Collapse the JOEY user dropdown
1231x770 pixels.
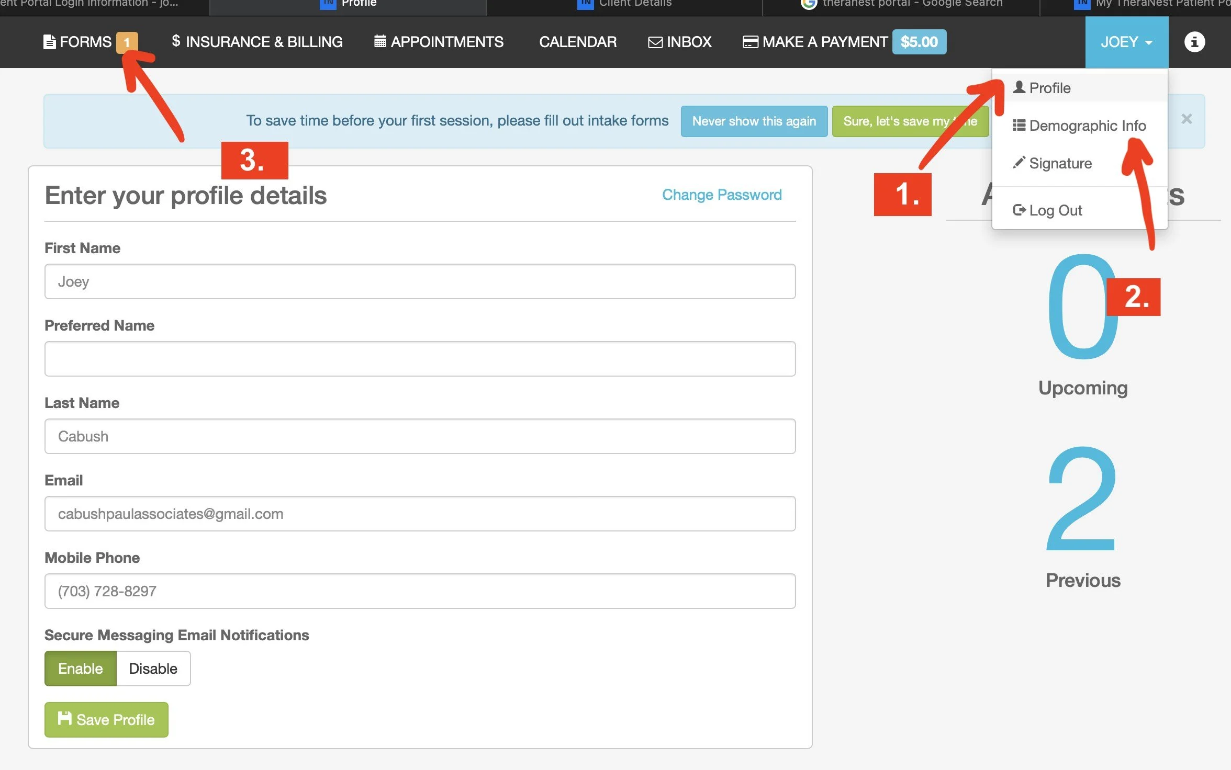click(x=1126, y=42)
